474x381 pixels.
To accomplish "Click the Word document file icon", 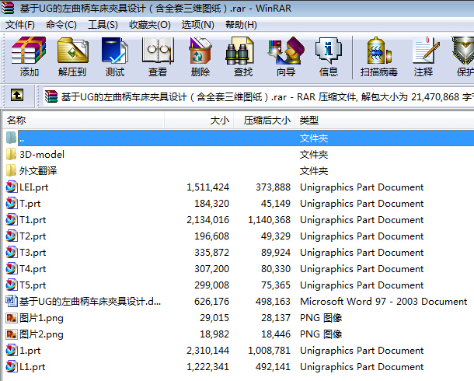I will pyautogui.click(x=12, y=301).
